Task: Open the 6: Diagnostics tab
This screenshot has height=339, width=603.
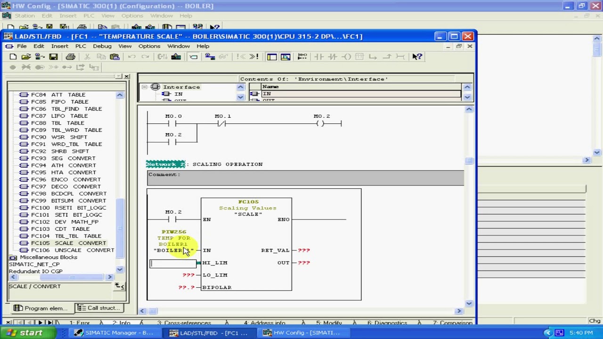Action: [387, 323]
